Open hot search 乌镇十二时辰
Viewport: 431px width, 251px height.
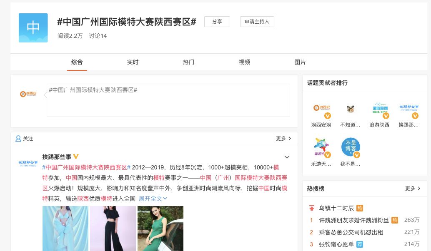tap(336, 208)
